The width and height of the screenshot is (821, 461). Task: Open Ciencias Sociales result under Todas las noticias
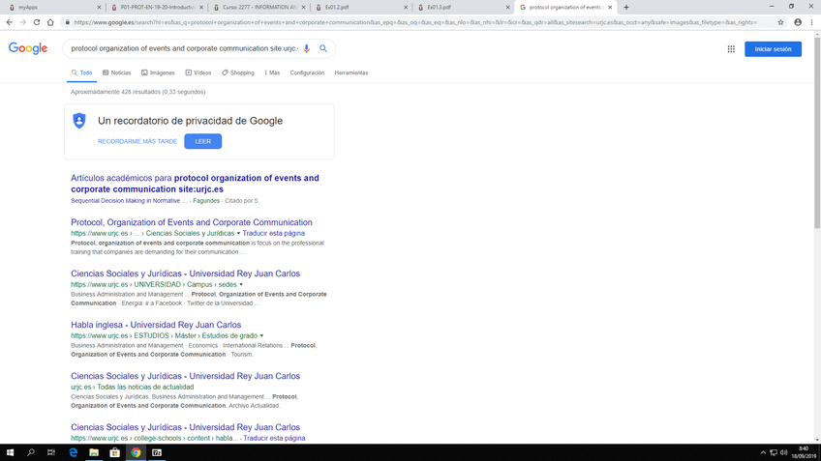(x=185, y=376)
